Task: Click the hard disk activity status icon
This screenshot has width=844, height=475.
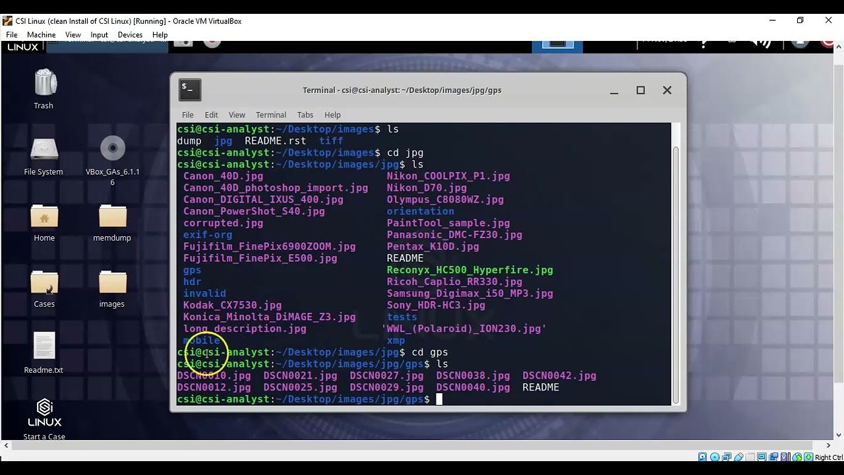Action: (x=702, y=457)
